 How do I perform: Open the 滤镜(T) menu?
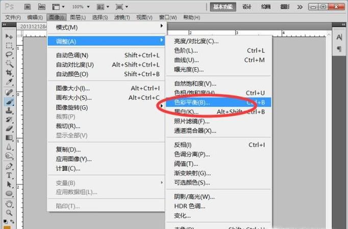[122, 17]
